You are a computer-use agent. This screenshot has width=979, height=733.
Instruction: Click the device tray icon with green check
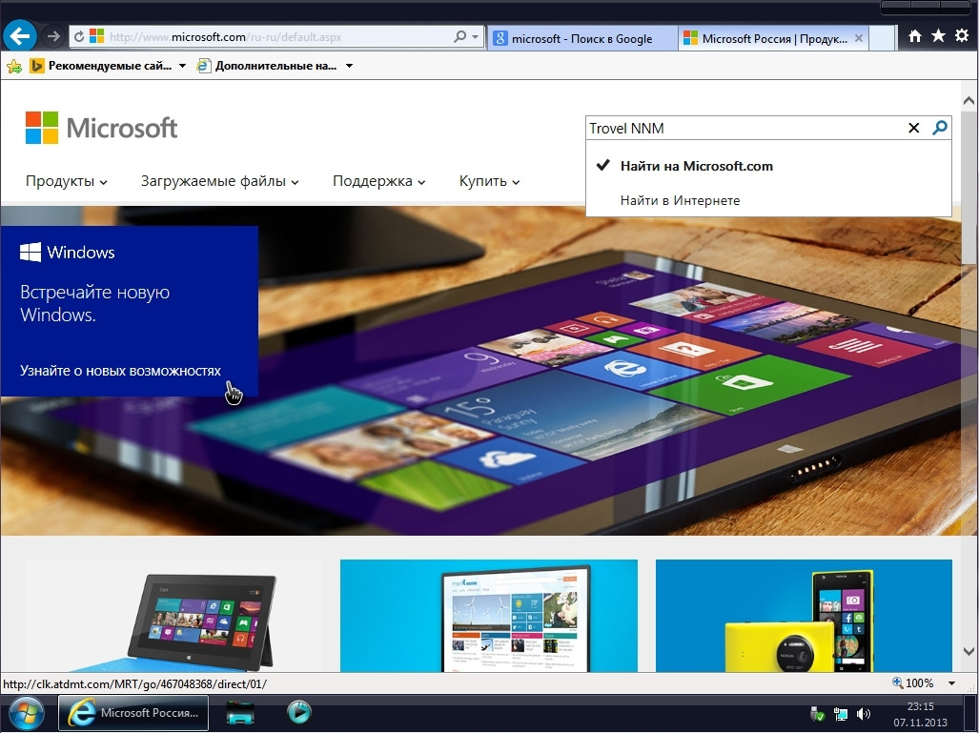click(x=817, y=713)
